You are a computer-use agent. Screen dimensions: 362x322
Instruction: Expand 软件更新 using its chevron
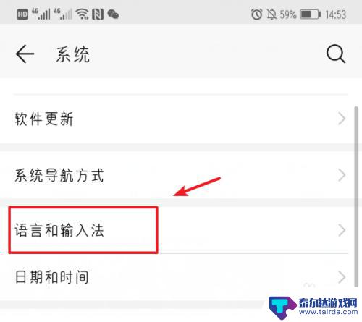(x=342, y=119)
